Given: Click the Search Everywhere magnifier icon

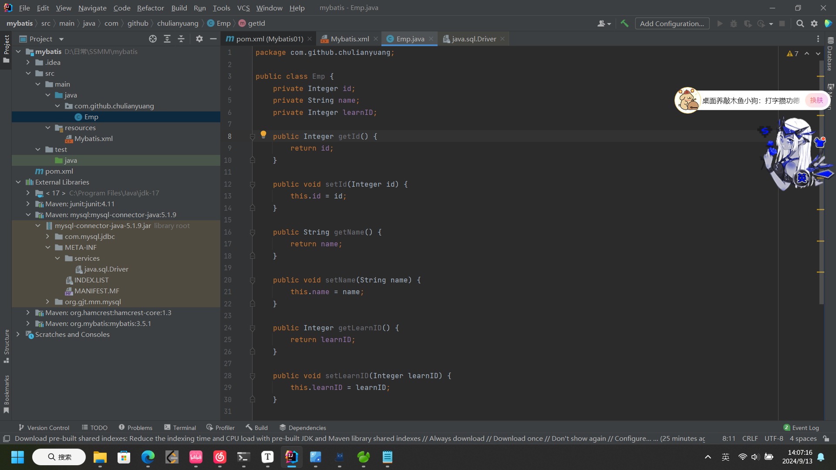Looking at the screenshot, I should [800, 23].
